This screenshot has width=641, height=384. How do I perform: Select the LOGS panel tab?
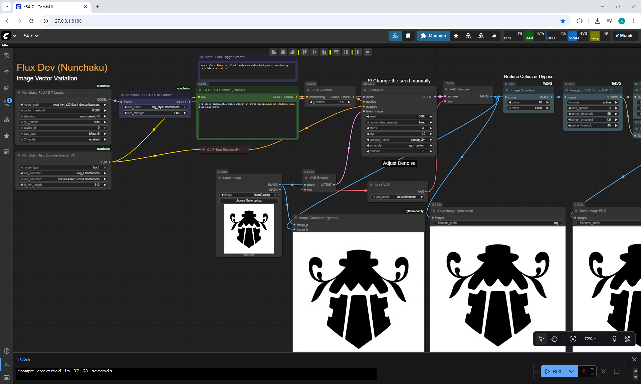pos(24,359)
